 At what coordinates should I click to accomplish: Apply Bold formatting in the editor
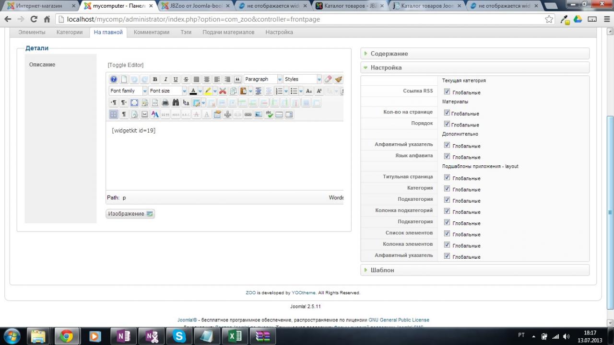tap(155, 80)
